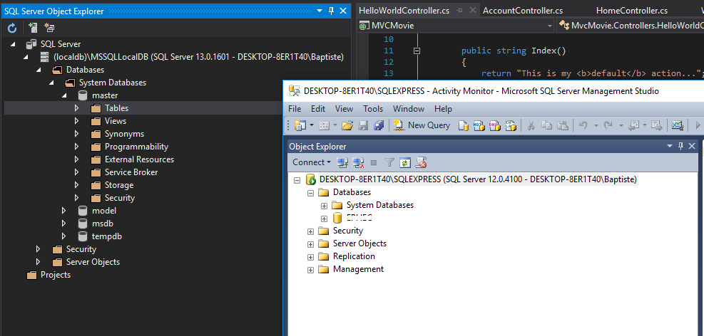
Task: Select the External Resources folder
Action: pyautogui.click(x=139, y=159)
